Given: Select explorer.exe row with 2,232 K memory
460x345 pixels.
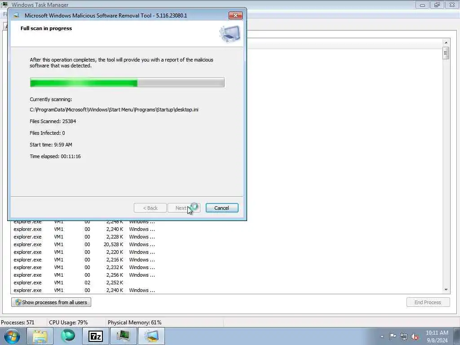Looking at the screenshot, I should point(84,267).
